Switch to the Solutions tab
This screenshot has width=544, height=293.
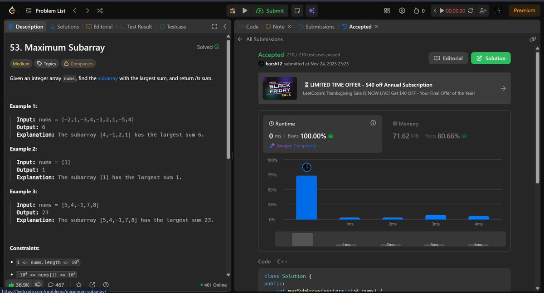coord(64,27)
